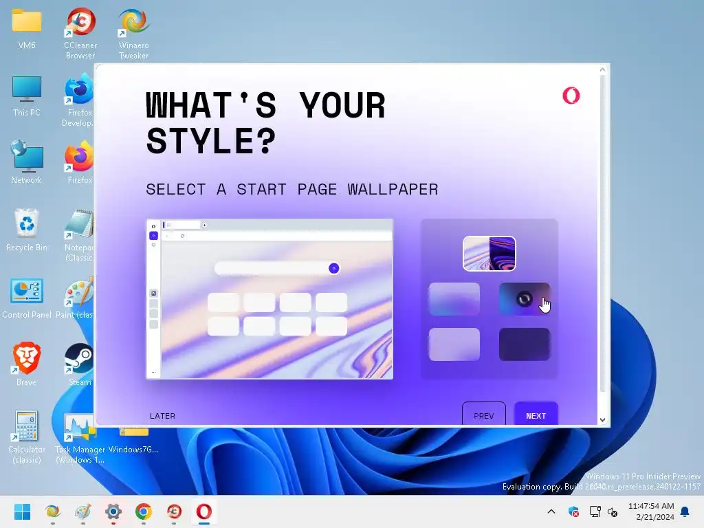This screenshot has width=704, height=528.
Task: Open the Windows Start menu
Action: 22,511
